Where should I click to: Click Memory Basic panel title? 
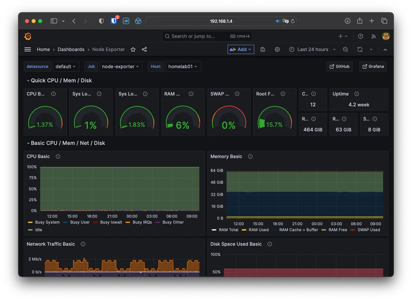pos(226,156)
